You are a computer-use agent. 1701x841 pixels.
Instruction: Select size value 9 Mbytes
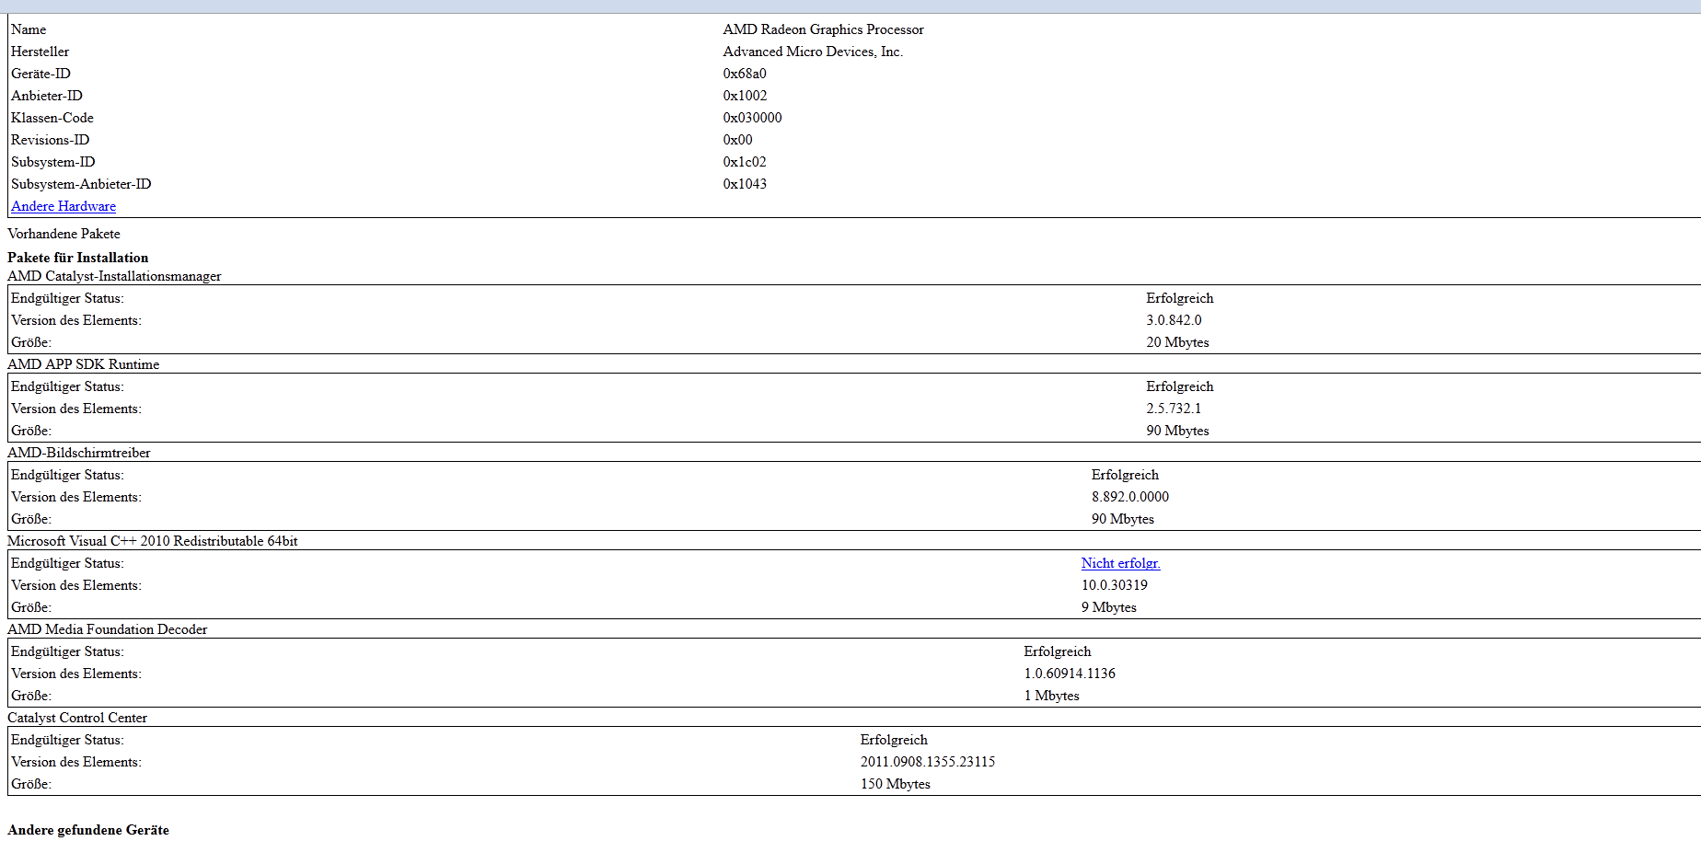pos(1108,607)
